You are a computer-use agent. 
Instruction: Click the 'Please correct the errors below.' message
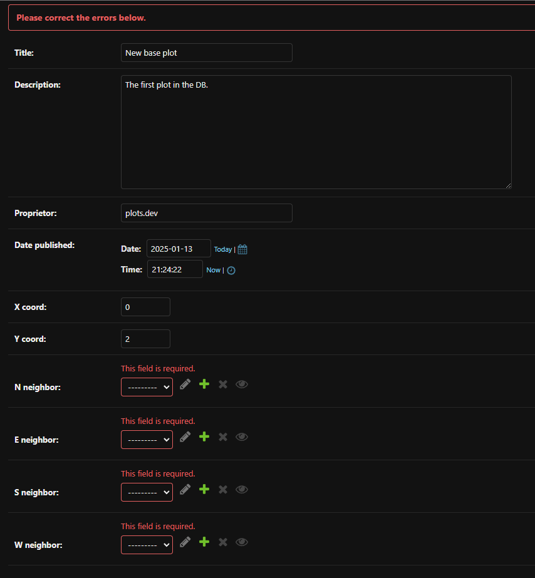(81, 18)
